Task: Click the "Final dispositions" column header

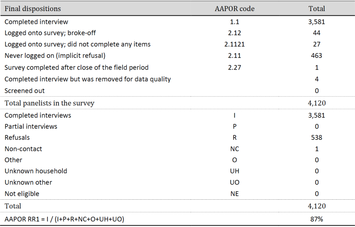Action: tap(33, 9)
